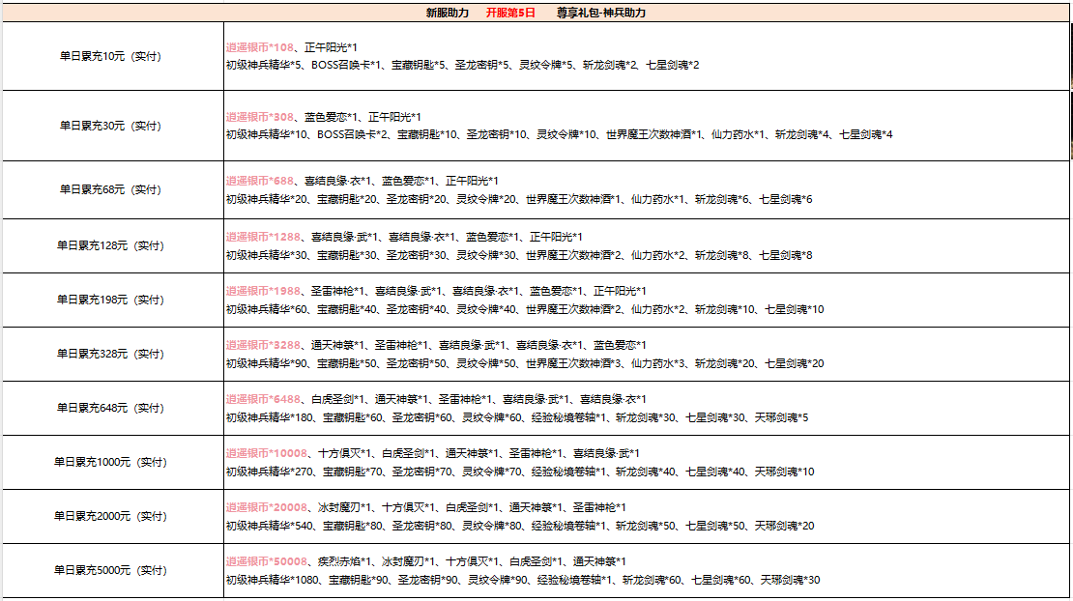Select the 尊享礼包-神兵助力 title text
This screenshot has width=1073, height=601.
pyautogui.click(x=601, y=13)
